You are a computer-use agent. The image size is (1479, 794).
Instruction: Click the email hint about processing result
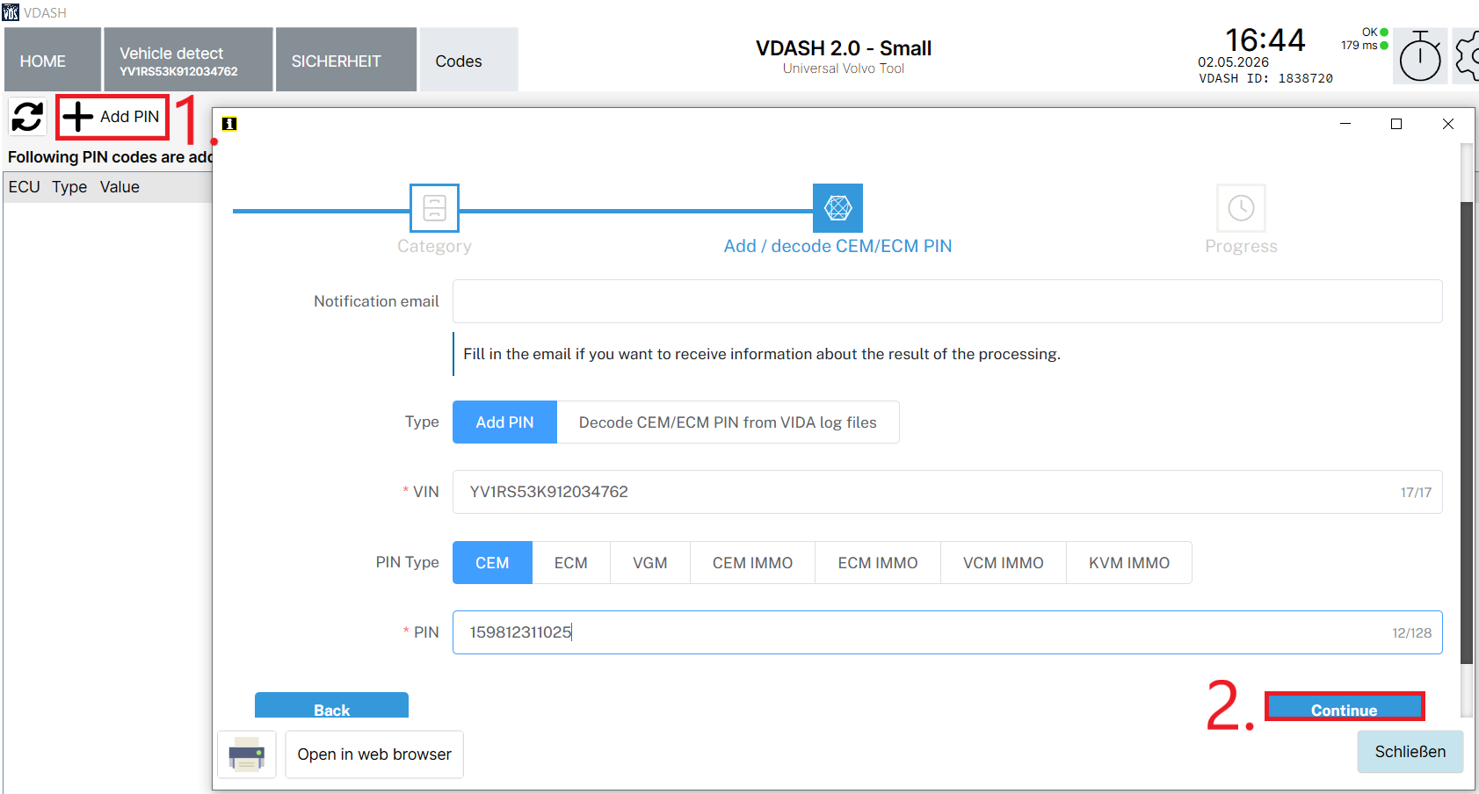click(762, 354)
